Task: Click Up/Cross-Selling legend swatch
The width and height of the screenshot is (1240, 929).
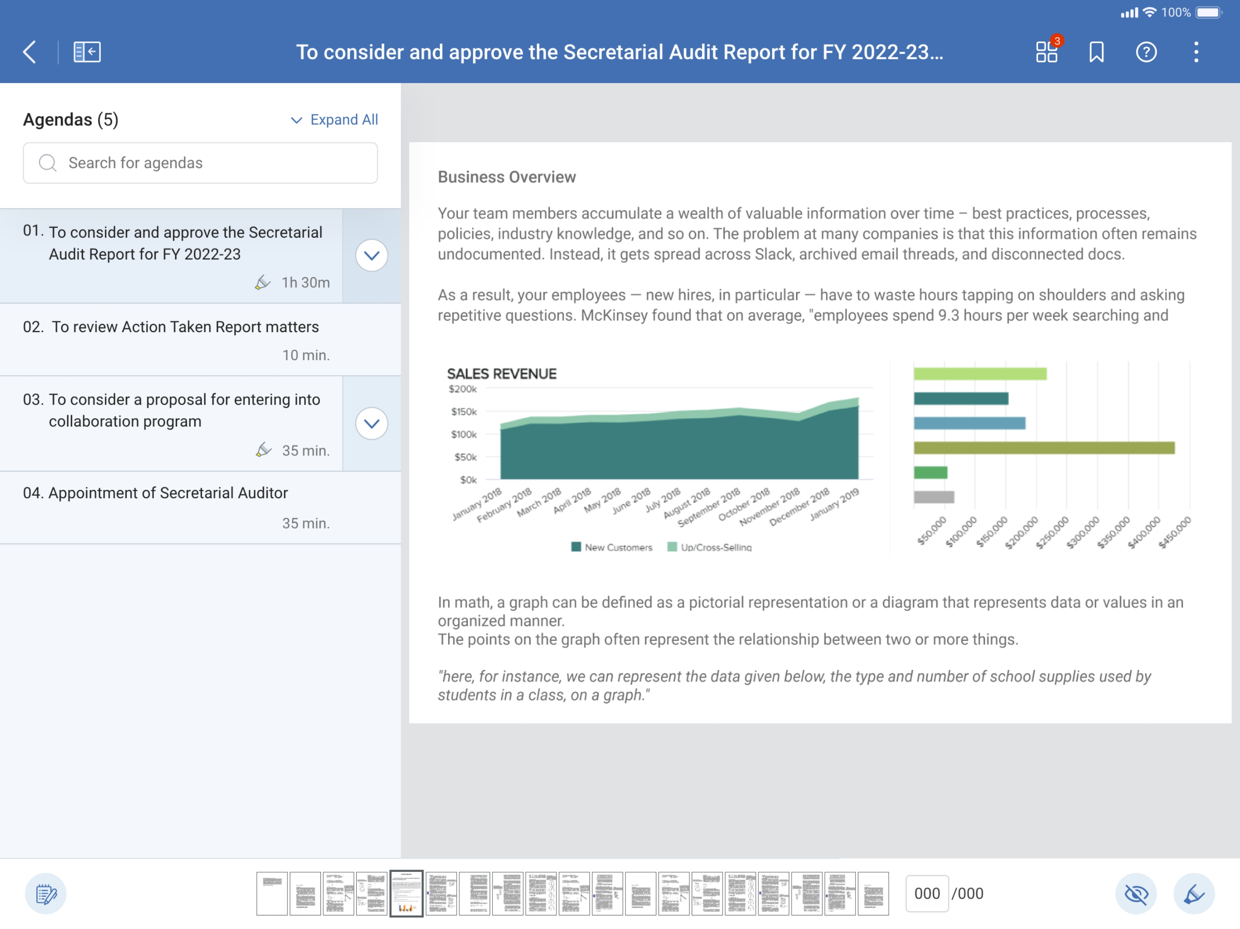Action: (x=672, y=547)
